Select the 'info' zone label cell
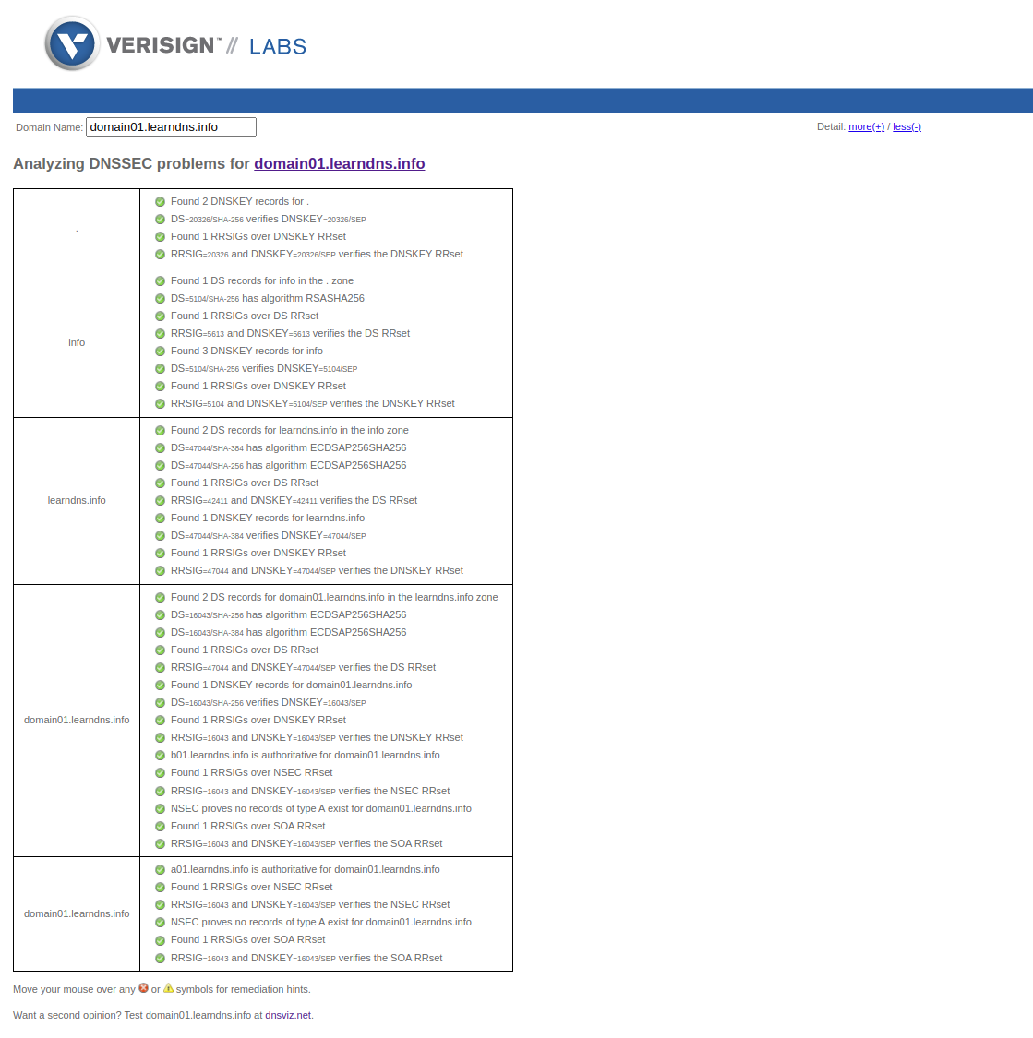Image resolution: width=1033 pixels, height=1038 pixels. tap(77, 342)
